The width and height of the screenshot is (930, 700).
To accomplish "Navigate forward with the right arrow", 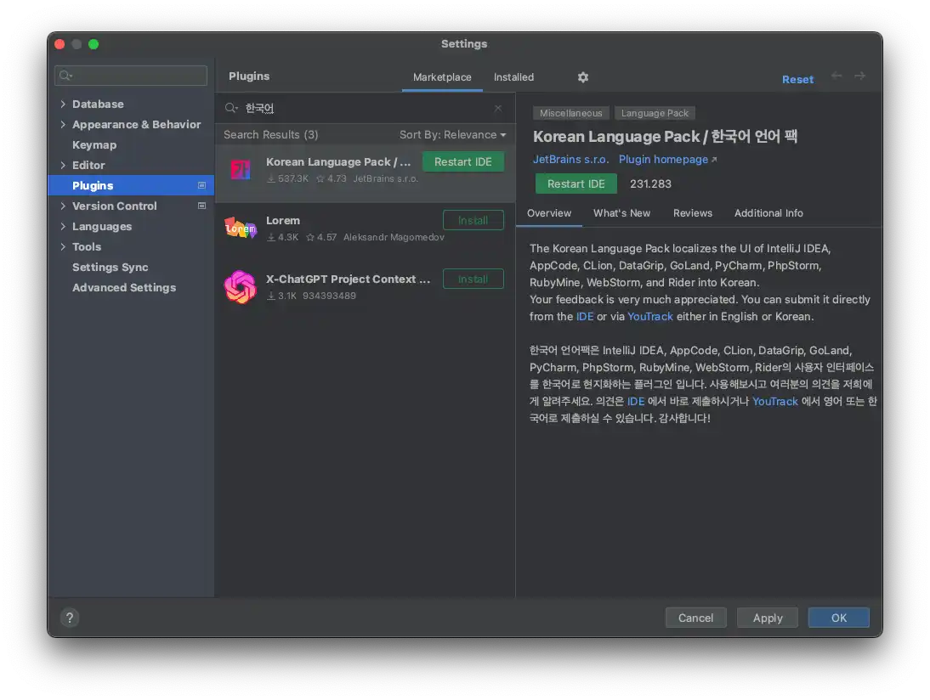I will [x=859, y=76].
